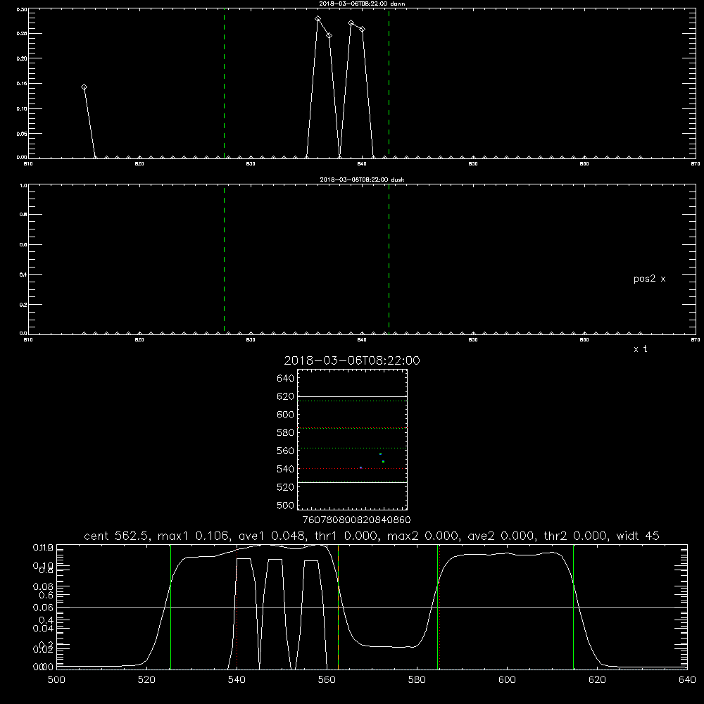The image size is (704, 704).
Task: Click the '0.6' y-axis label in dusk plot
Action: pos(23,245)
